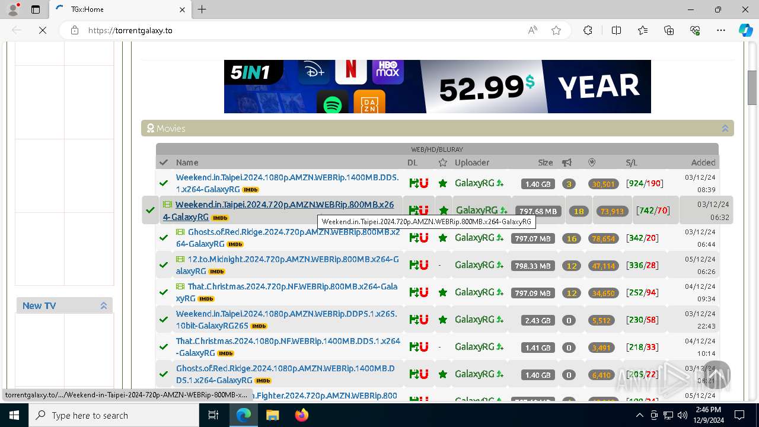Add this page to favorites star
759x427 pixels.
[x=556, y=30]
